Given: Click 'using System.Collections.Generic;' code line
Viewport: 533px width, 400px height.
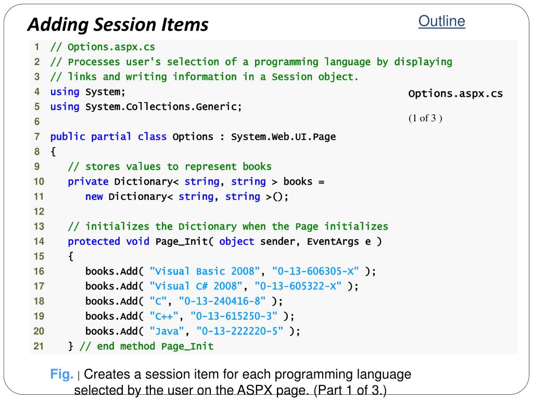Looking at the screenshot, I should [x=146, y=107].
